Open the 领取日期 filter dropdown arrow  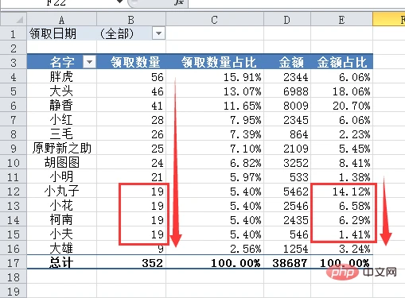click(158, 33)
